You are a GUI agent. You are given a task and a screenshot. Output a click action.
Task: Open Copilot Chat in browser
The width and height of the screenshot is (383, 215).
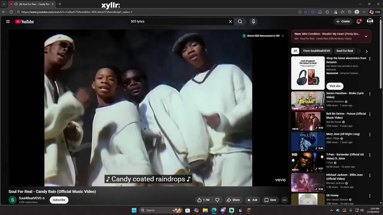[x=375, y=12]
